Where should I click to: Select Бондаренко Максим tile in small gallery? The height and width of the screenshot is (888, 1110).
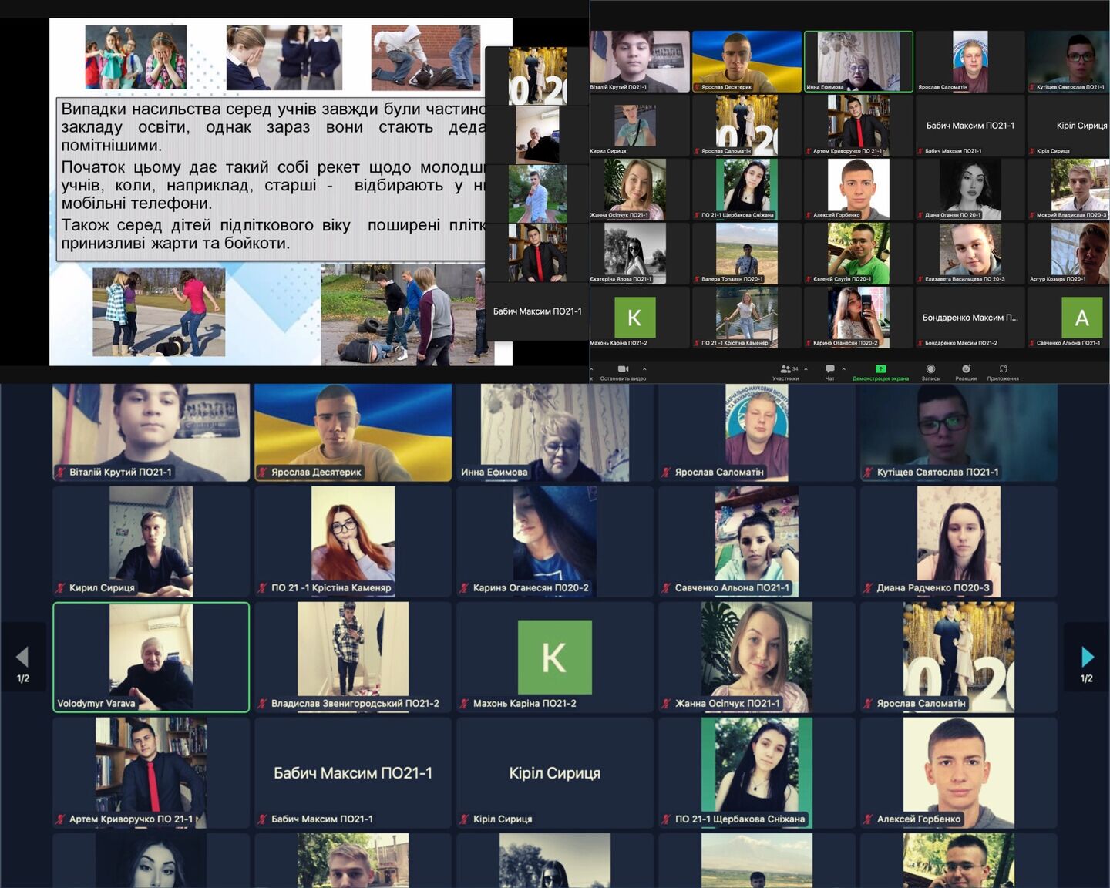coord(970,318)
